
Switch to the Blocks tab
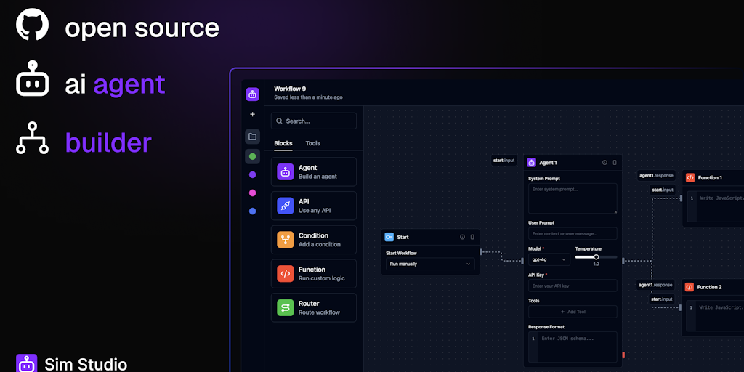(283, 143)
